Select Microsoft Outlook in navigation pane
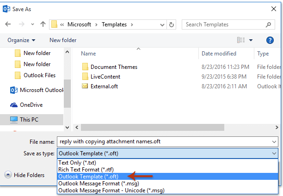Image resolution: width=283 pixels, height=196 pixels. [x=42, y=90]
